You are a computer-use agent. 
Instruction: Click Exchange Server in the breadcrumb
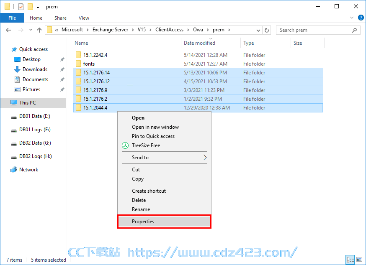110,30
